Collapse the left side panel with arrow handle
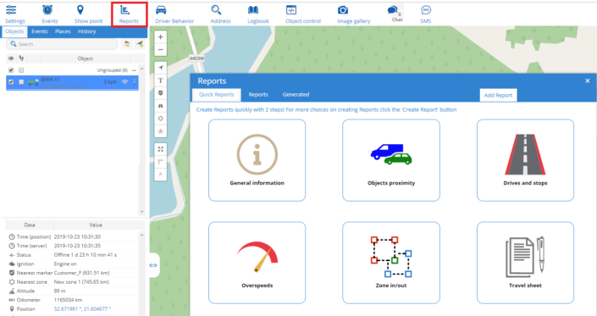Viewport: 597px width, 316px height. click(x=153, y=265)
